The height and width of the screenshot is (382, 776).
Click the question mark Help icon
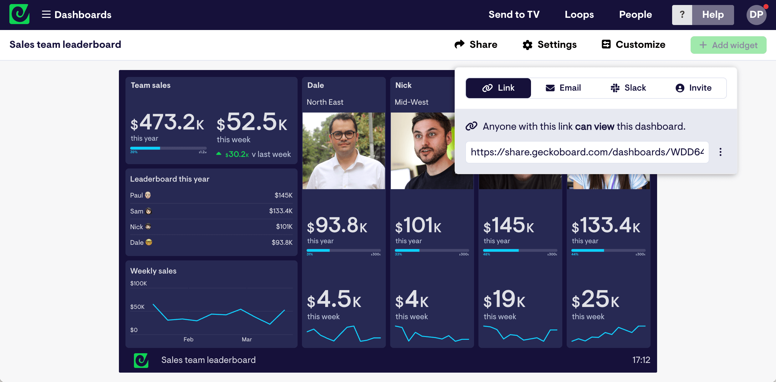point(682,14)
